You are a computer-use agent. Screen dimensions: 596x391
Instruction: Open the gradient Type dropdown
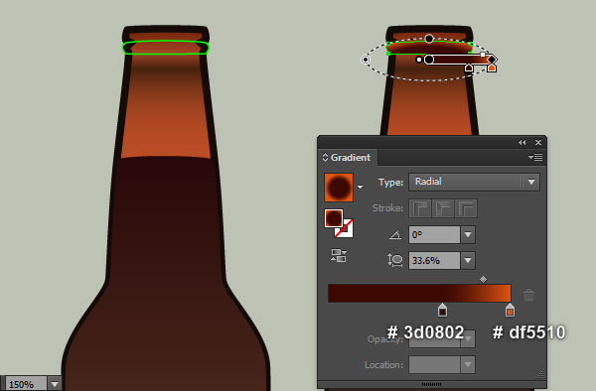474,183
